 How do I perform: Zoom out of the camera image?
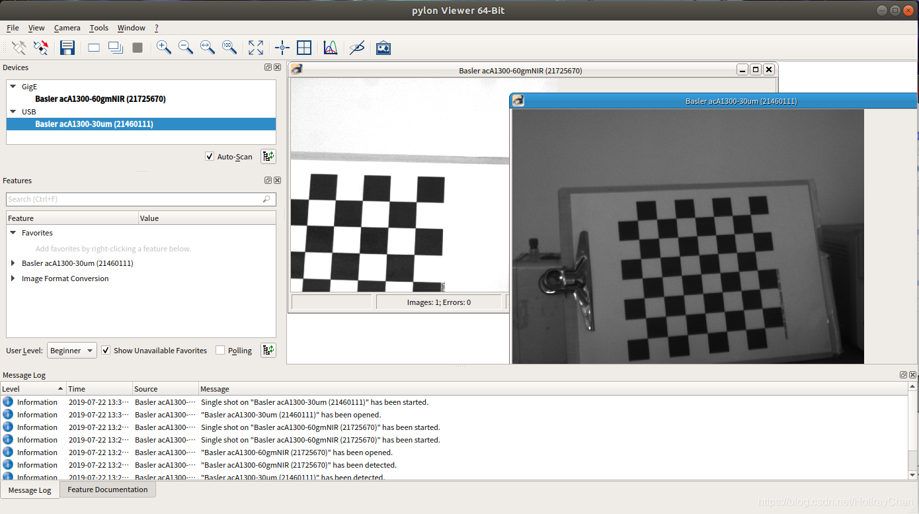pos(186,48)
